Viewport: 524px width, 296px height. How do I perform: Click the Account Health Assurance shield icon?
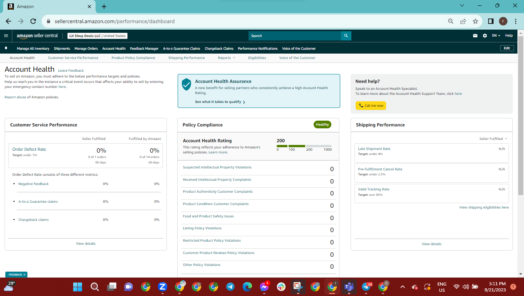click(186, 84)
